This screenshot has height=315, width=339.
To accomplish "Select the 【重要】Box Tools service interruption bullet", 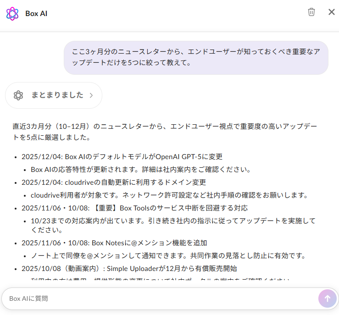I will 134,208.
